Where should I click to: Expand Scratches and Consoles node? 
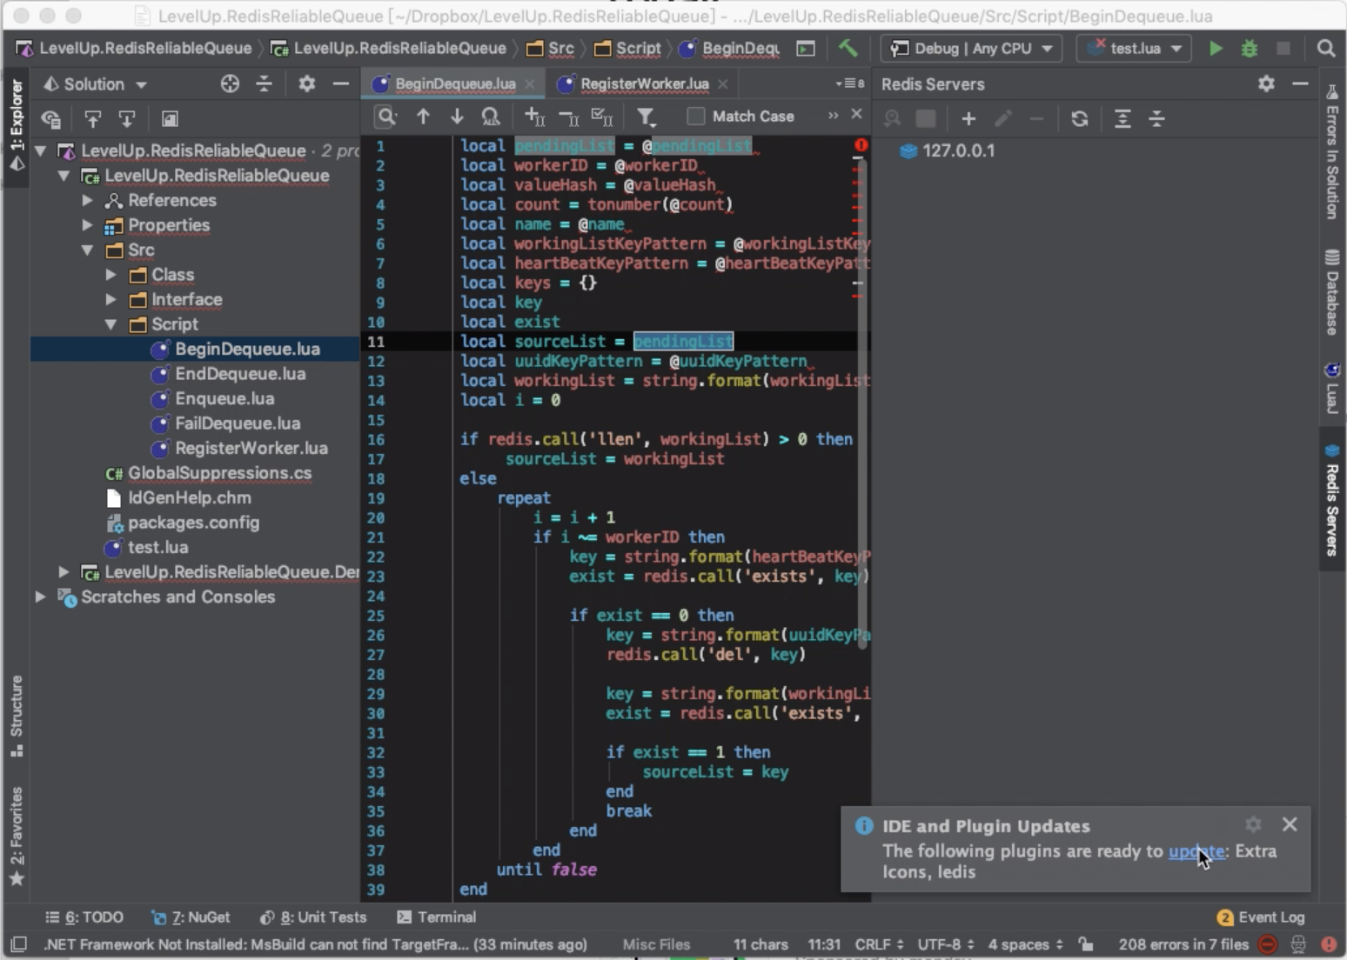pos(41,597)
